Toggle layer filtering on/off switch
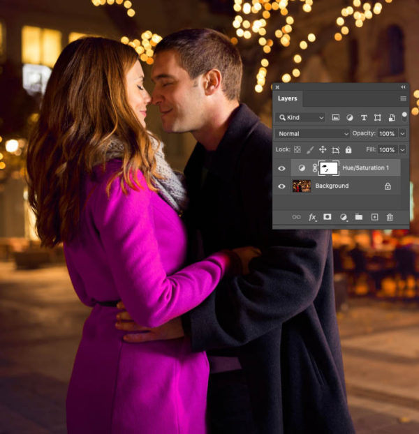 click(404, 117)
